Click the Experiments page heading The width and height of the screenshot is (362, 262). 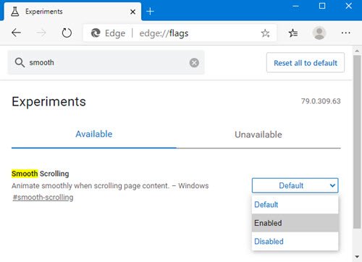coord(49,101)
